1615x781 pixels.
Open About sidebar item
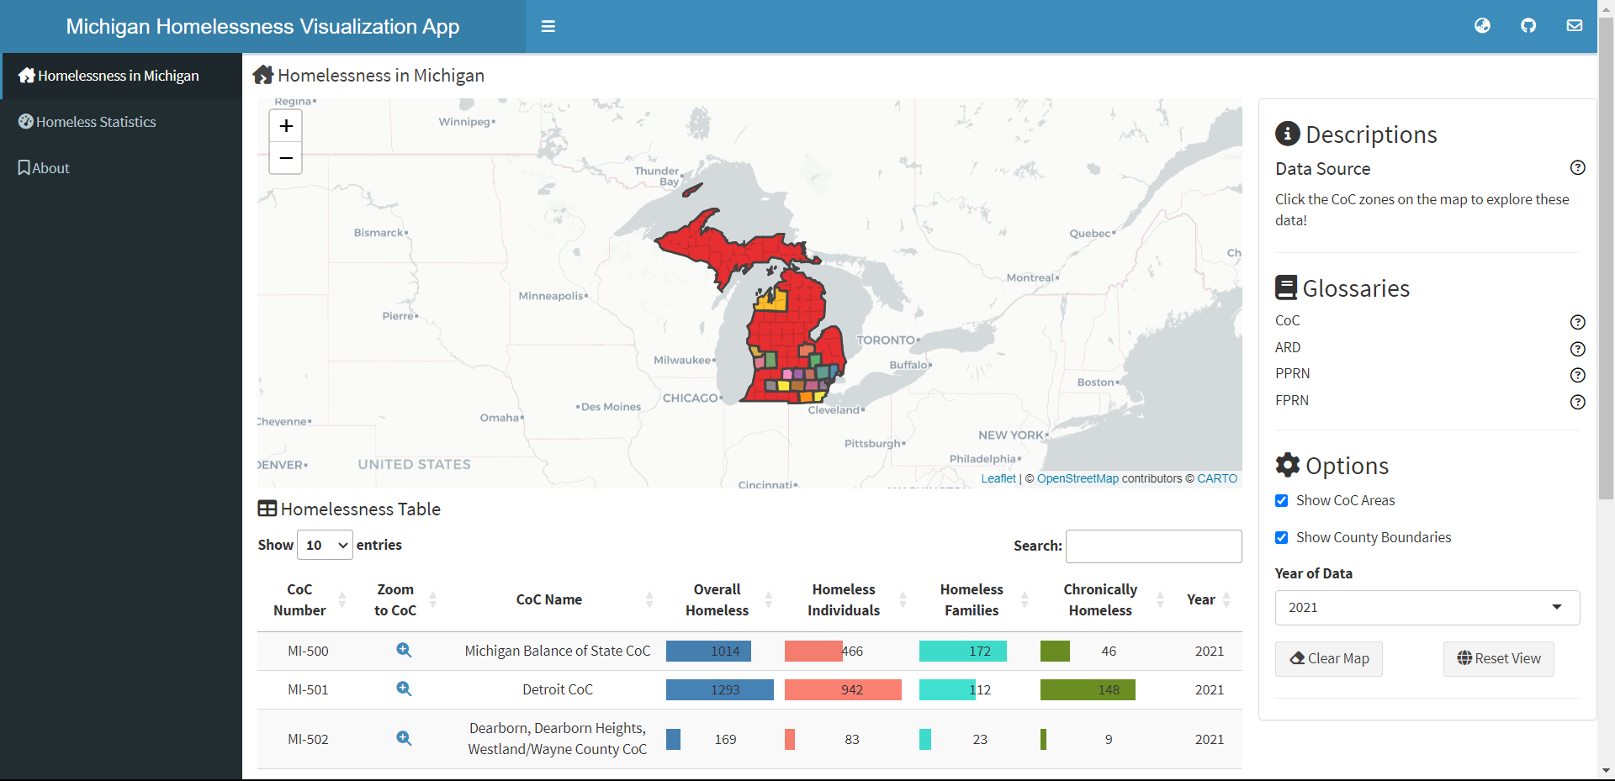[121, 168]
